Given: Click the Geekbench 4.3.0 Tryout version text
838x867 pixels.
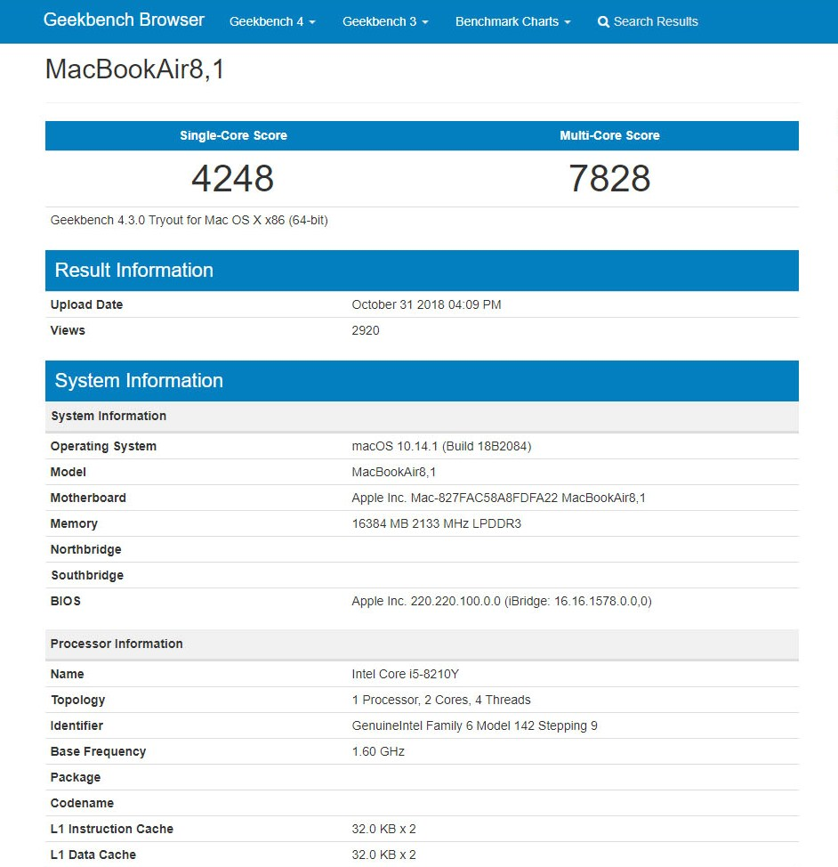Looking at the screenshot, I should (x=189, y=220).
